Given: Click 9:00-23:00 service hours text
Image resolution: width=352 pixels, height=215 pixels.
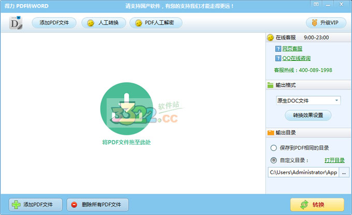Looking at the screenshot, I should tap(316, 37).
